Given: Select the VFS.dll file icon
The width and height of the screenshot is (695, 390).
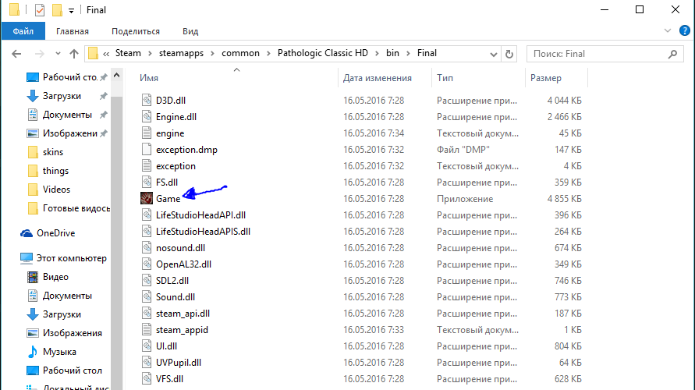Looking at the screenshot, I should [x=147, y=379].
